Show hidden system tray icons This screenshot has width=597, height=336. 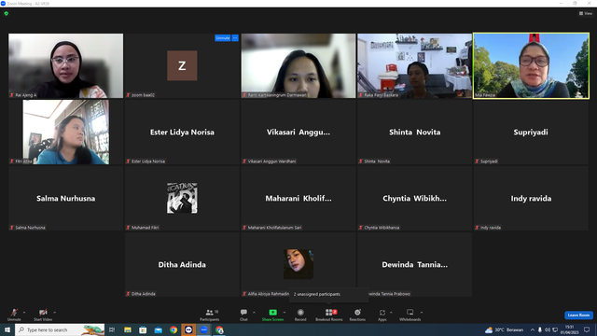click(533, 329)
